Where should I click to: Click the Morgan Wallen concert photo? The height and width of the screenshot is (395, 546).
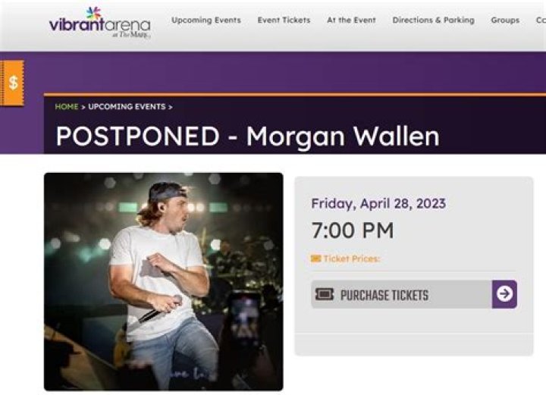pyautogui.click(x=164, y=281)
